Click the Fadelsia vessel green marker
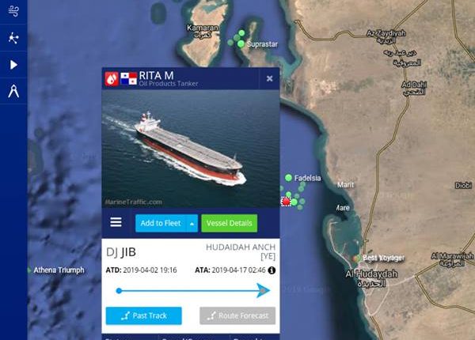 pos(288,178)
